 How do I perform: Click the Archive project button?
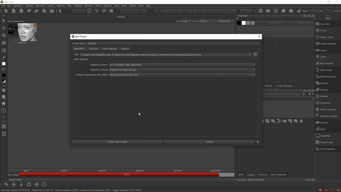(177, 171)
